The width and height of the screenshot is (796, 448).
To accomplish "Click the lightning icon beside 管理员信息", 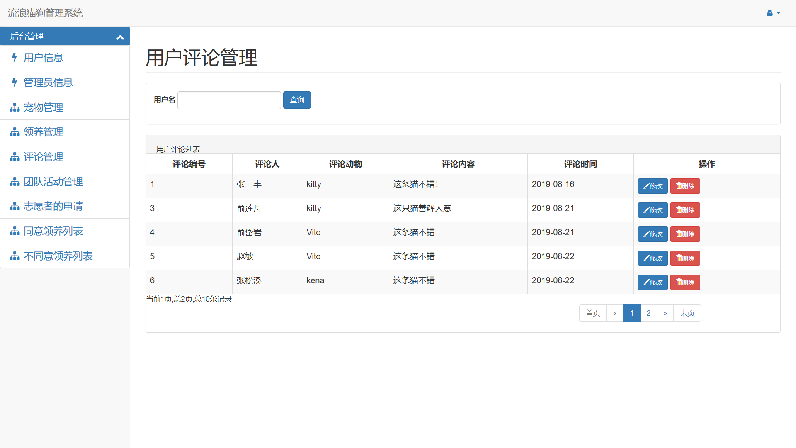I will 15,83.
